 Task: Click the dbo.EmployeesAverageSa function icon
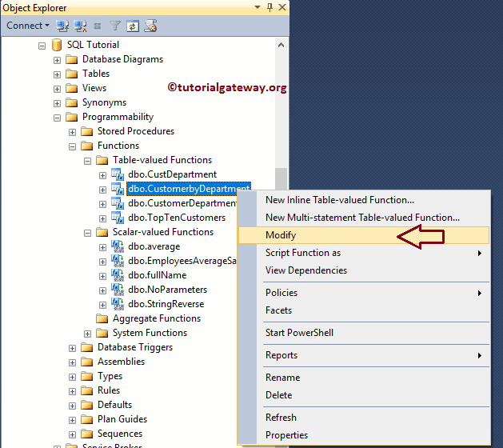point(118,261)
